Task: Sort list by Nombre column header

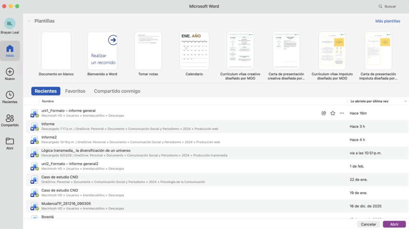Action: tap(48, 101)
